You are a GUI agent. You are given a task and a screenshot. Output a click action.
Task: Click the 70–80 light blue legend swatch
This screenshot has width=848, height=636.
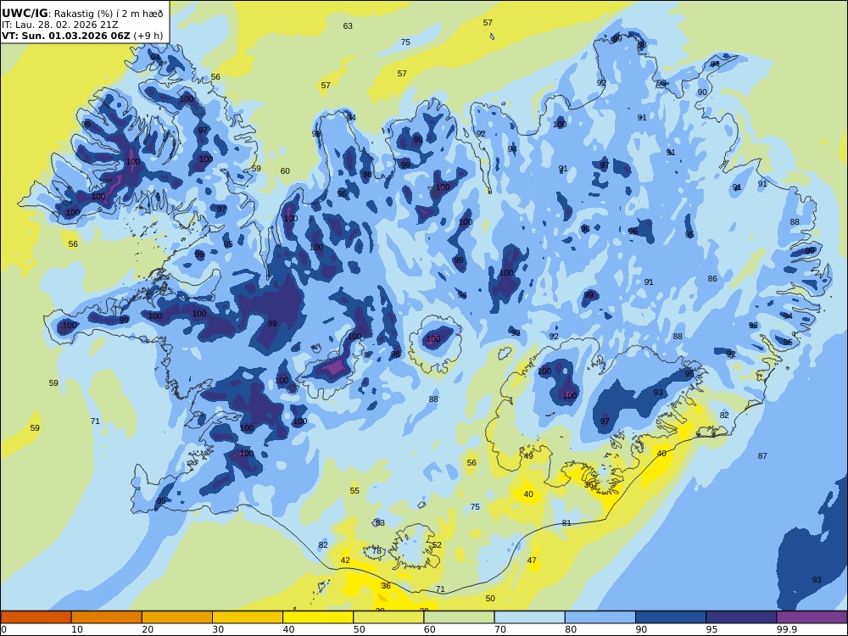(529, 617)
